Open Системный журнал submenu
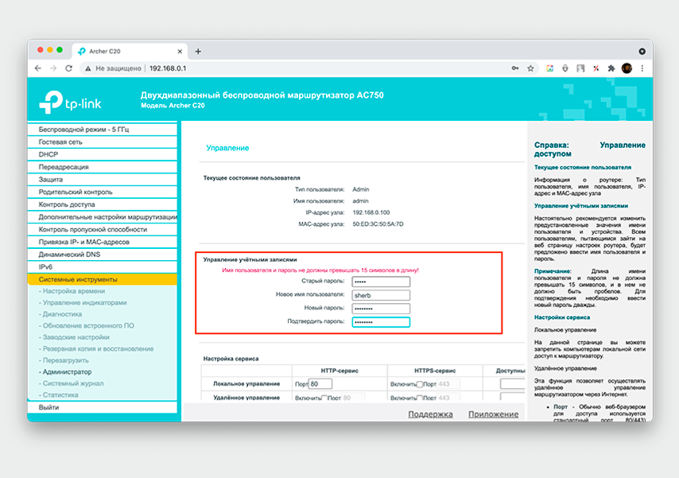Viewport: 679px width, 478px height. pos(73,383)
